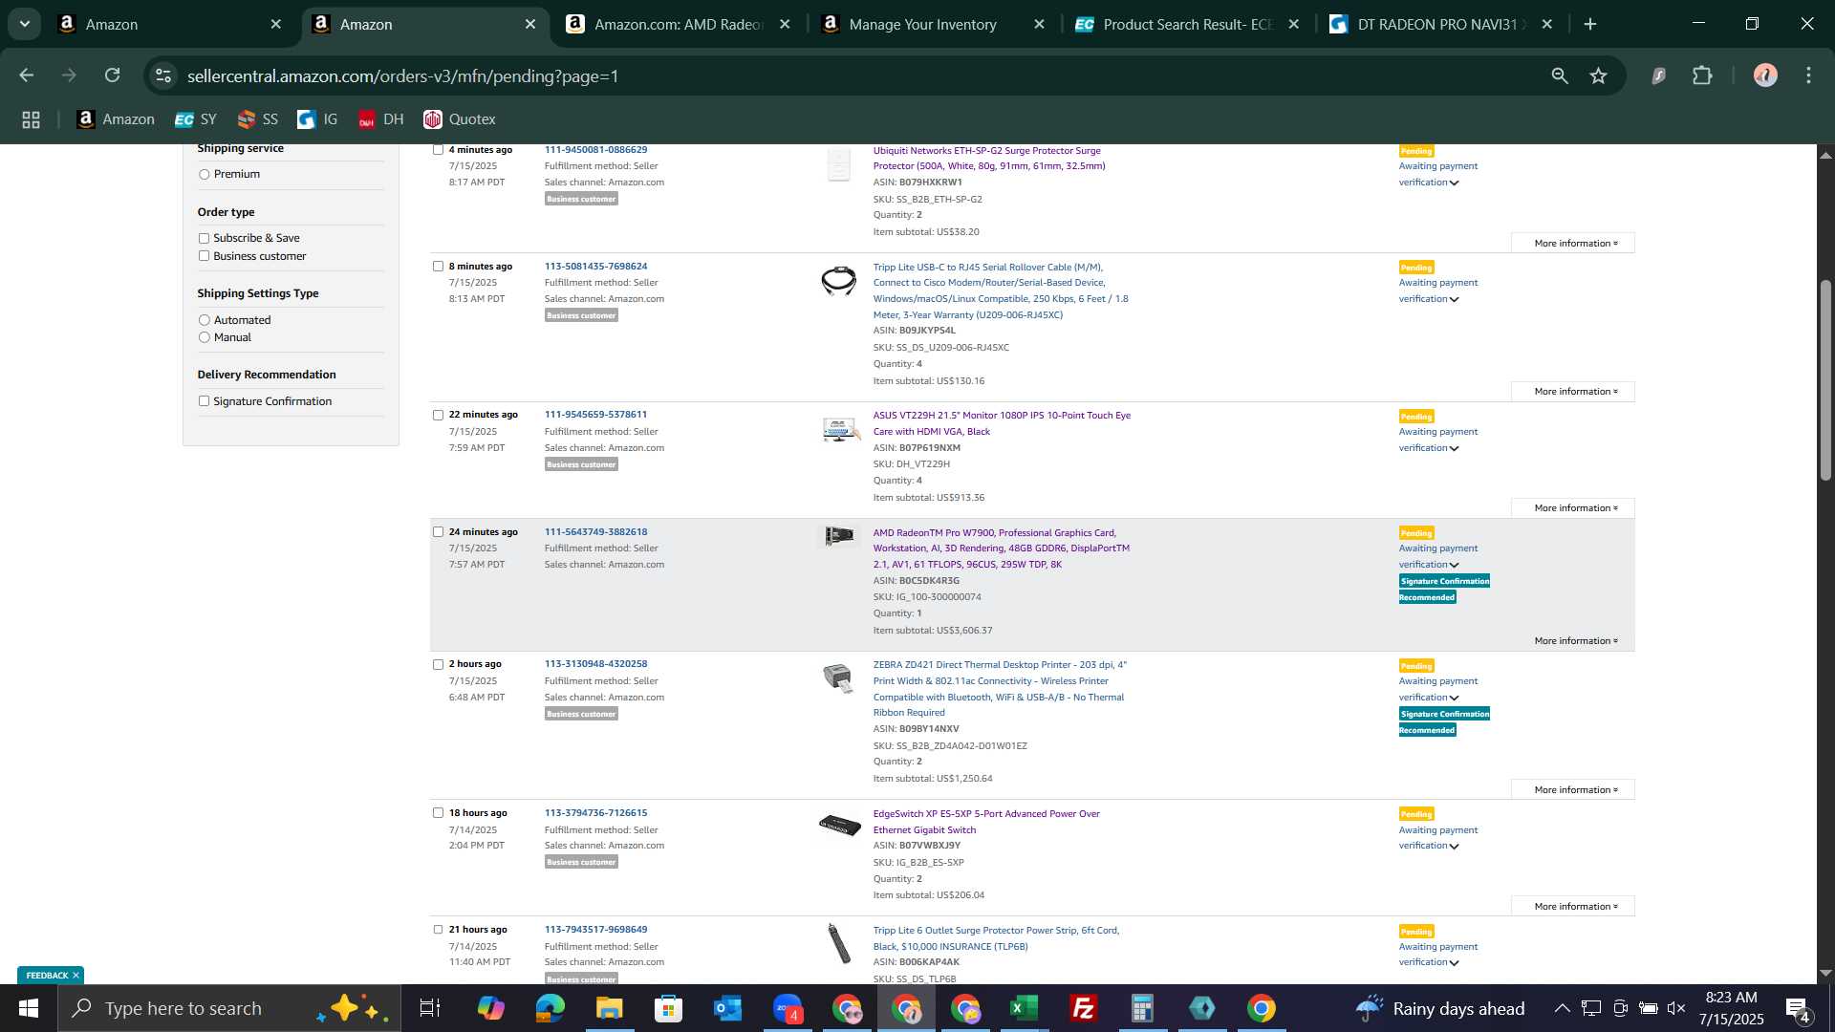Open order link 111-9450081-0886629
1835x1032 pixels.
point(595,150)
